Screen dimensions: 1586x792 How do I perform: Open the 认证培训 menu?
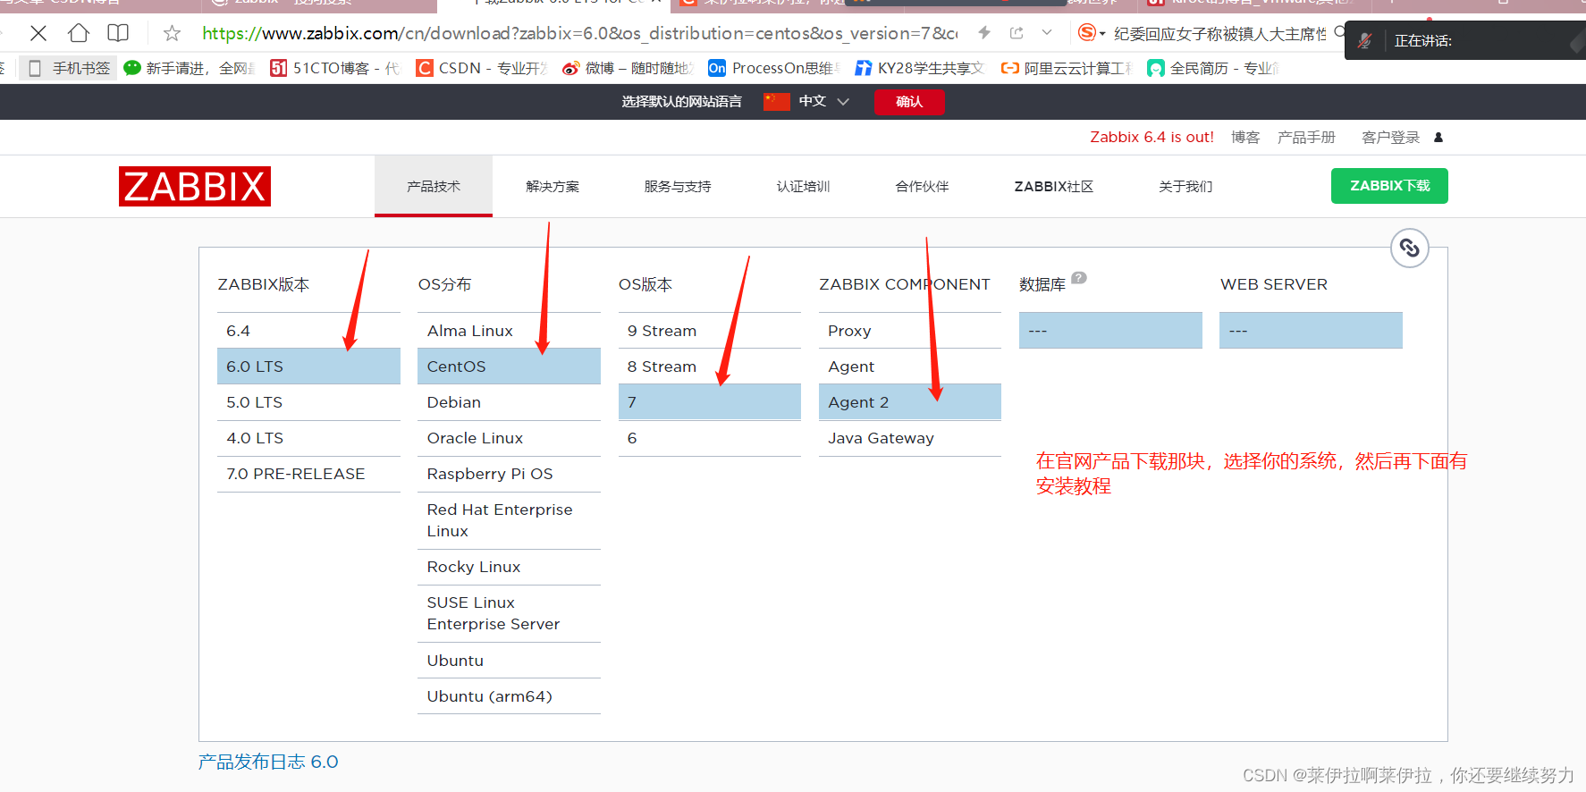803,186
